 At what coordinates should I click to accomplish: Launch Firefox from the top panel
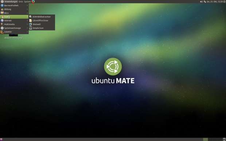point(33,1)
